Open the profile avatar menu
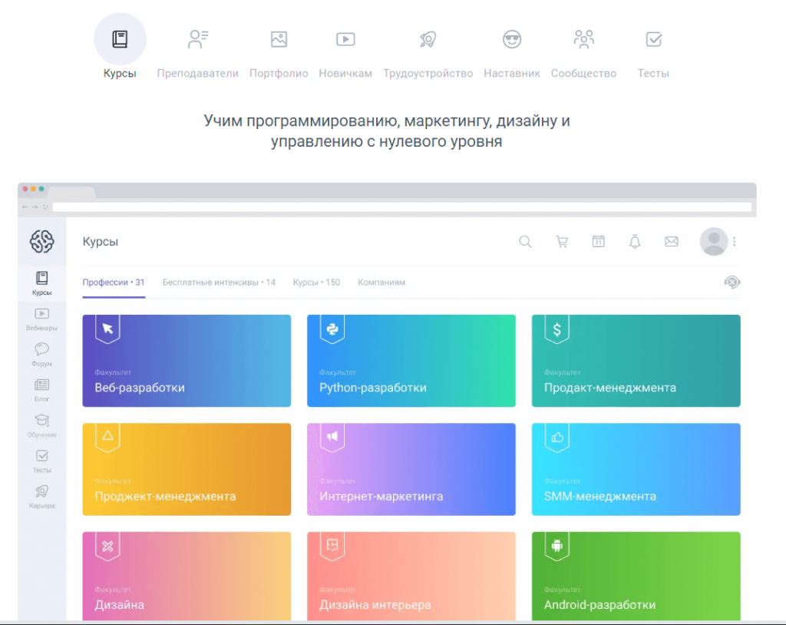The width and height of the screenshot is (786, 625). click(x=713, y=240)
